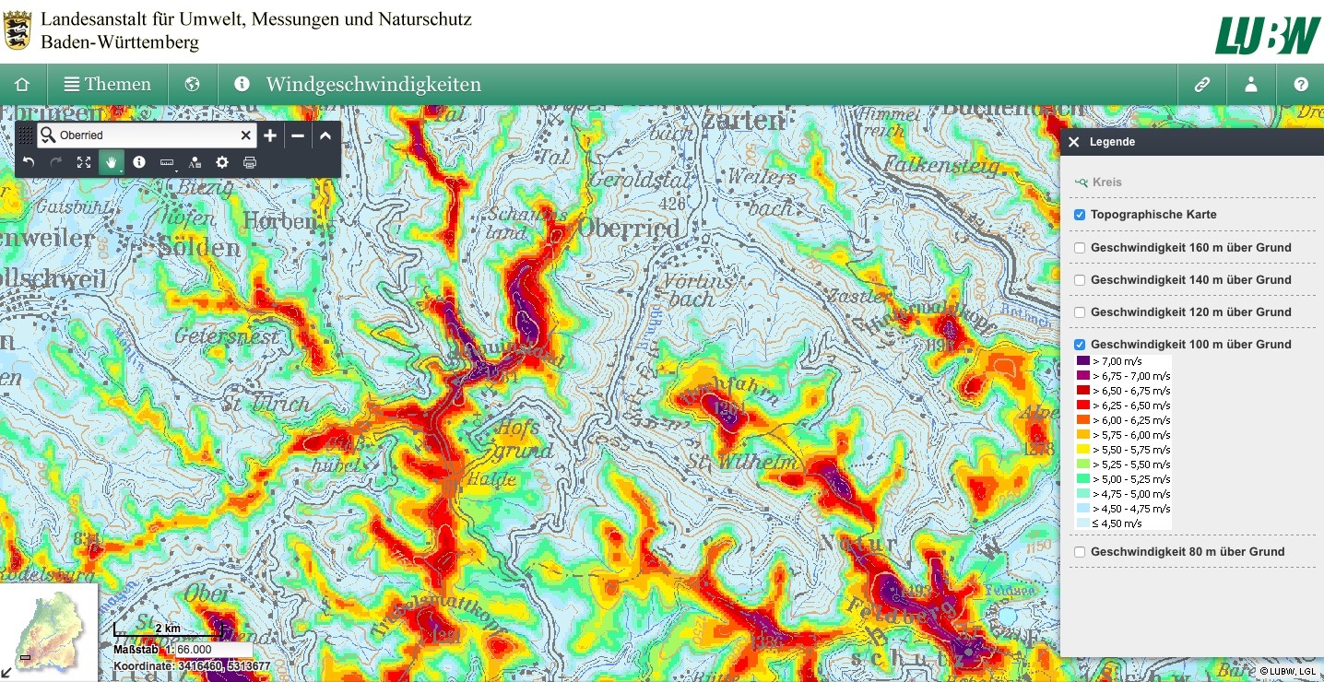Click the home icon in the green bar
The width and height of the screenshot is (1324, 682).
pyautogui.click(x=22, y=85)
